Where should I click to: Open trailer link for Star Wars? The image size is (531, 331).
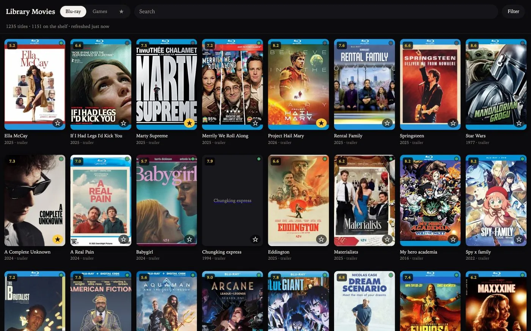484,143
